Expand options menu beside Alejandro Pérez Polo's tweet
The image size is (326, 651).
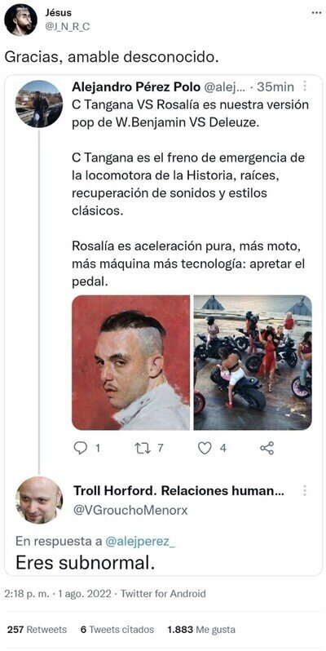click(305, 86)
